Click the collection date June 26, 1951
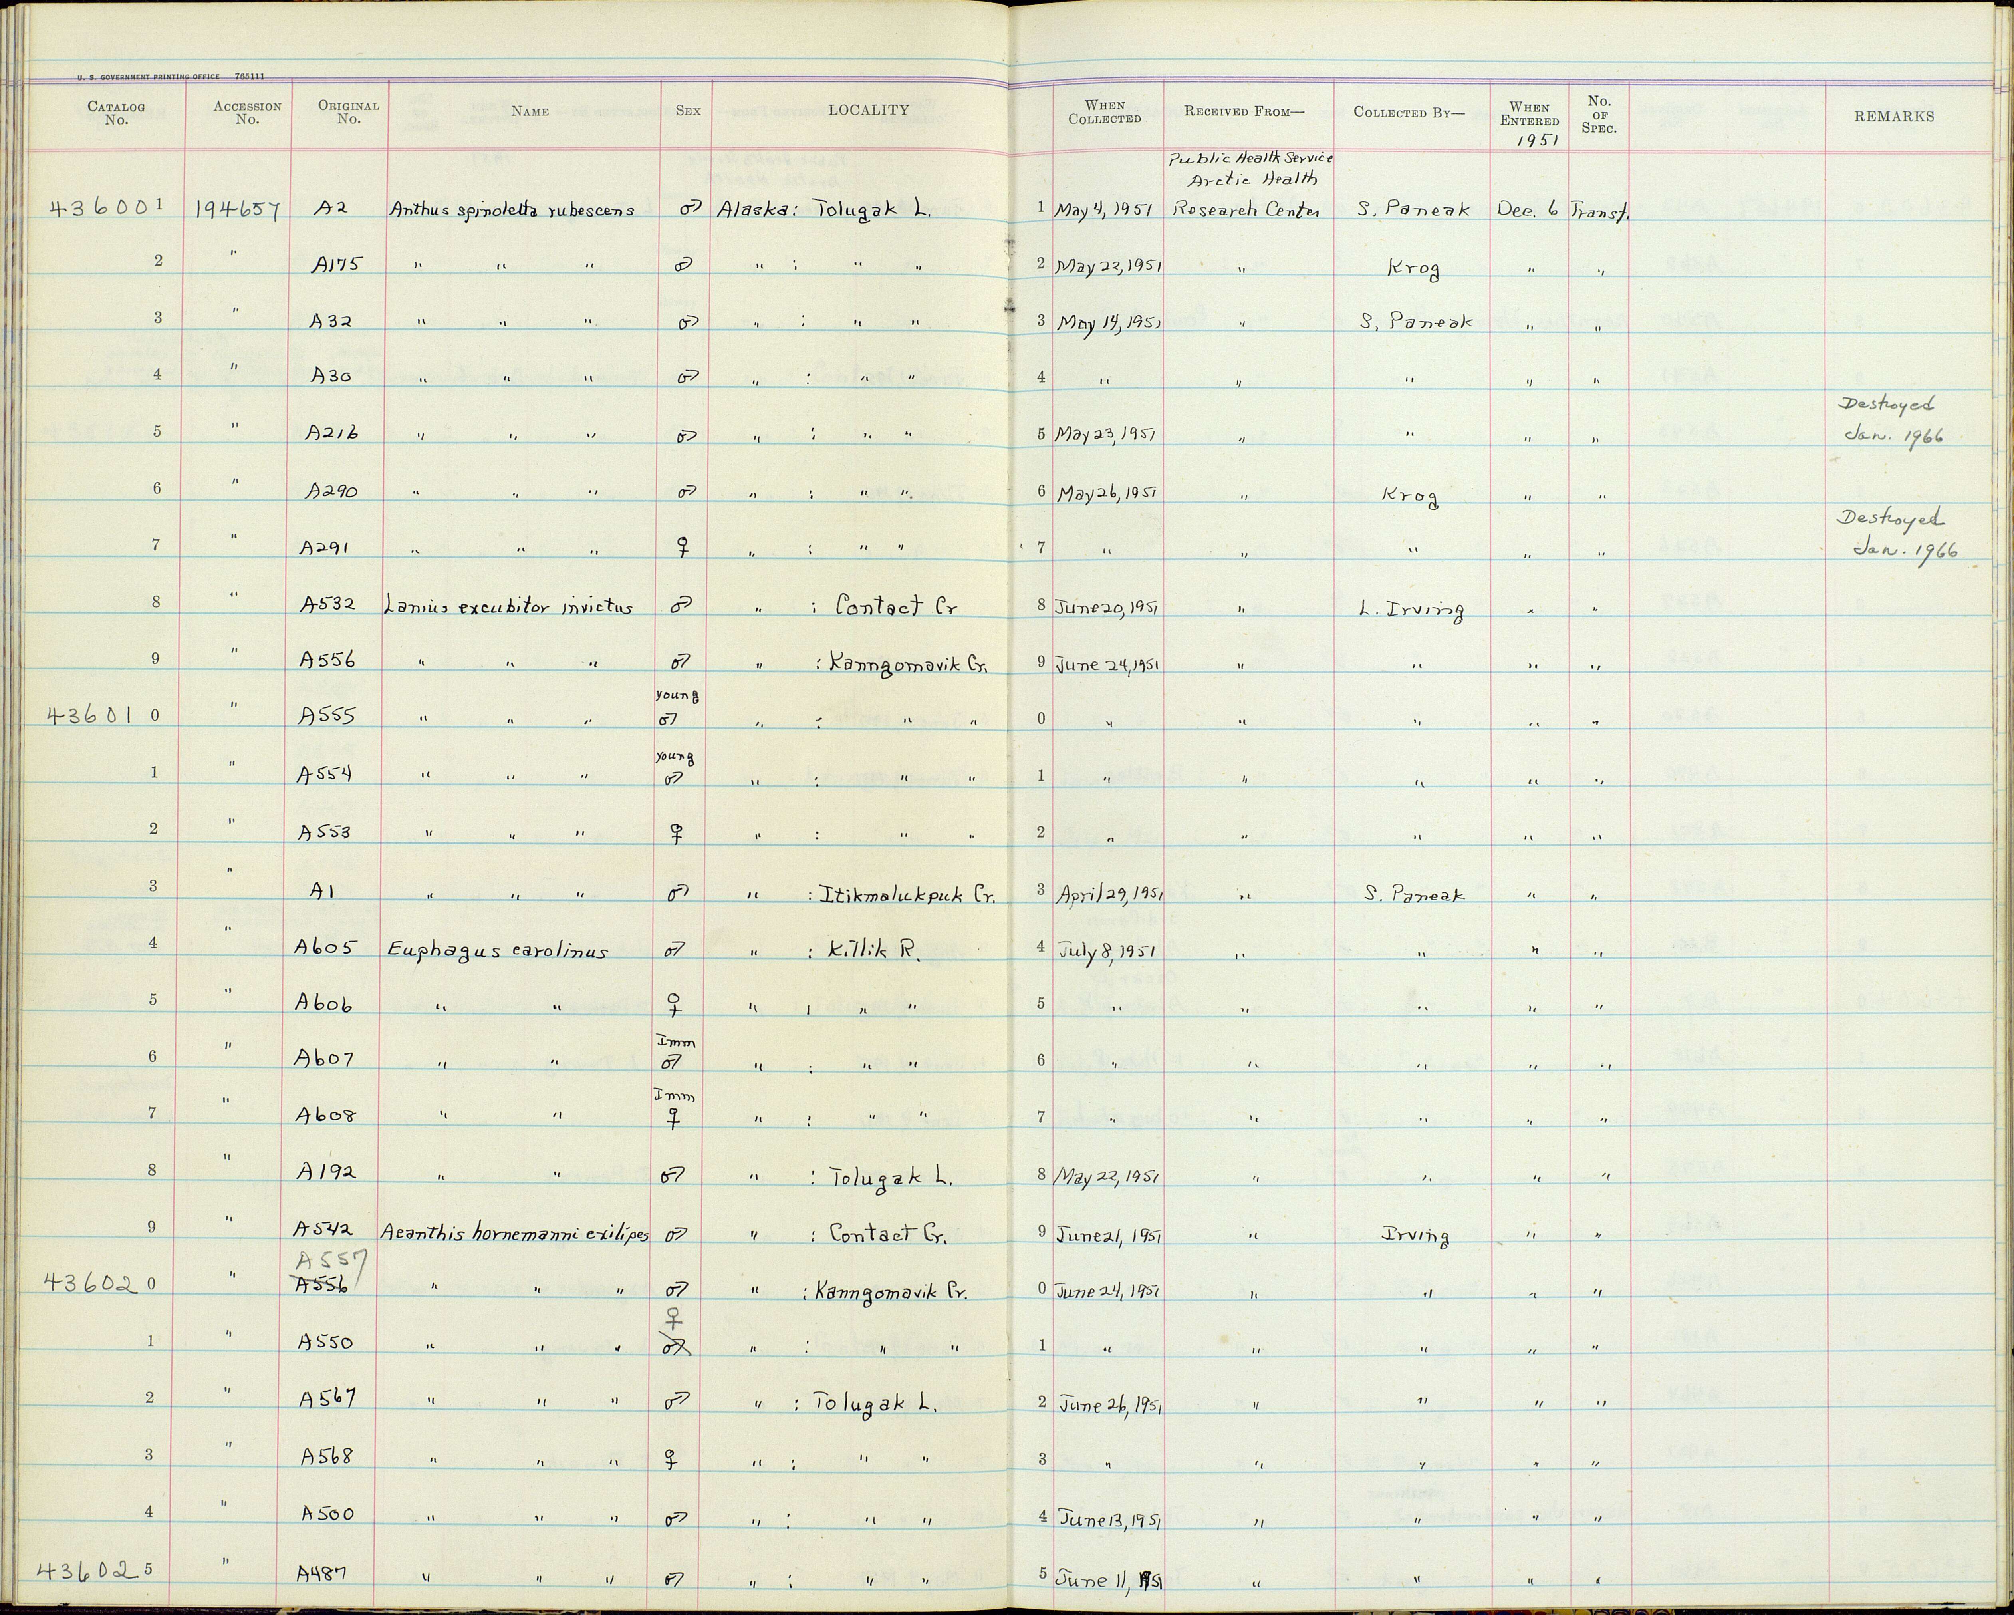This screenshot has width=2014, height=1615. tap(1111, 1405)
